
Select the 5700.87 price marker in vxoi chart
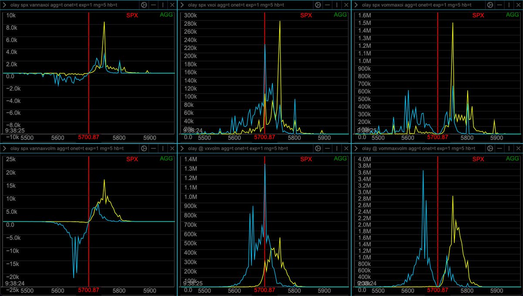pos(264,137)
